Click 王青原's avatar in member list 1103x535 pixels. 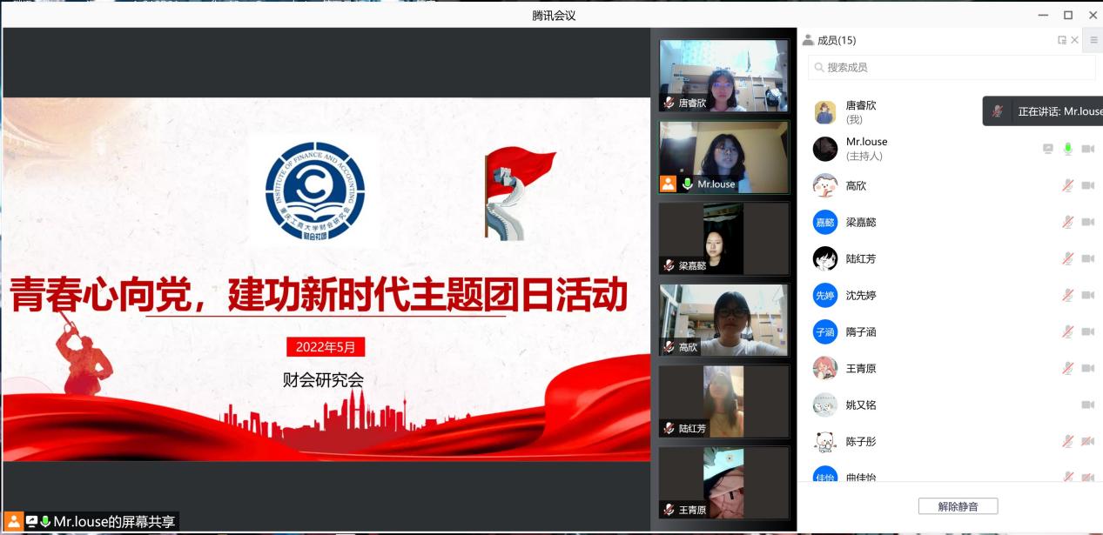(824, 368)
